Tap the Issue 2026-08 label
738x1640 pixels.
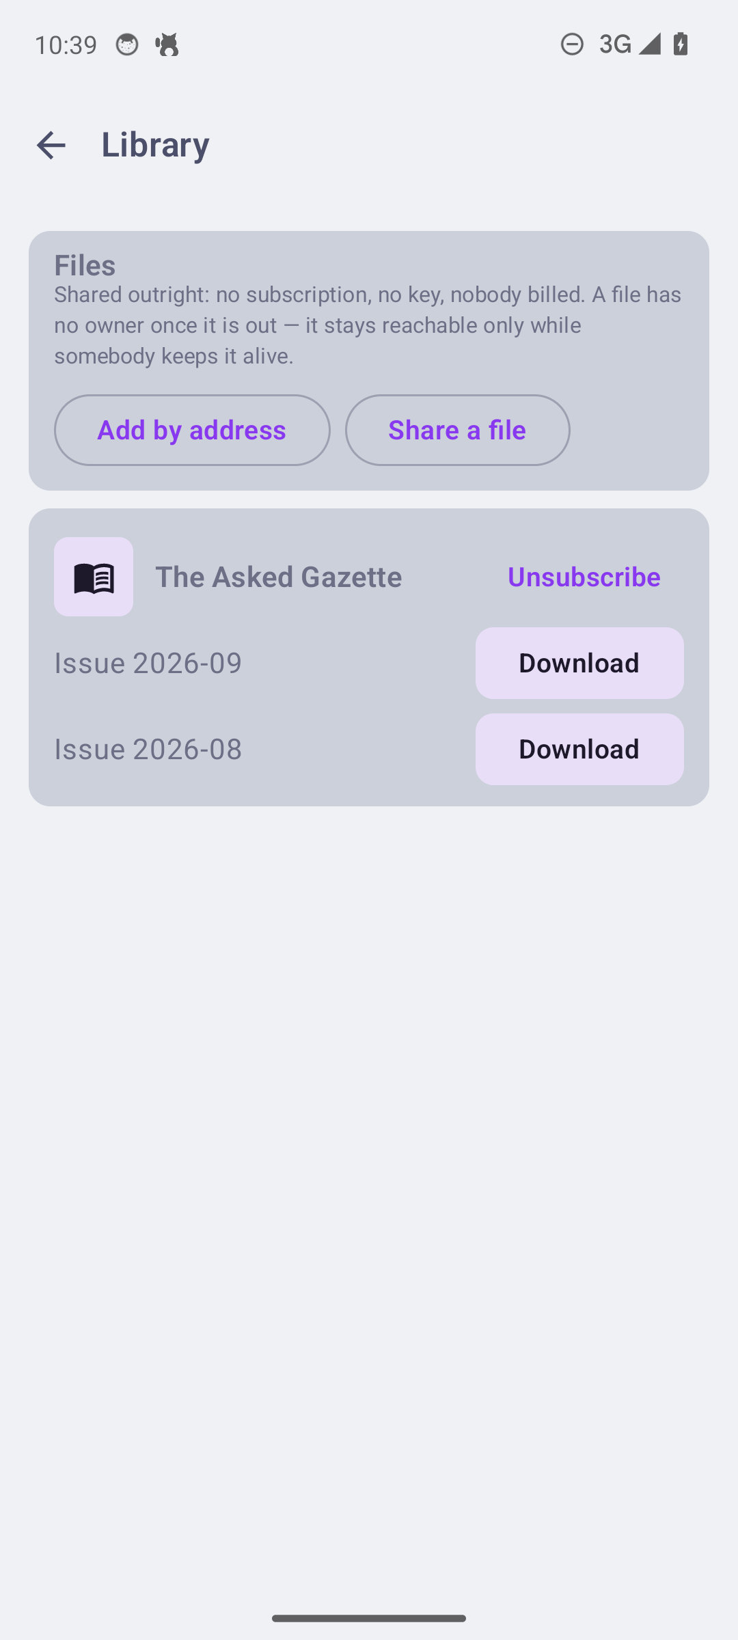pyautogui.click(x=148, y=749)
